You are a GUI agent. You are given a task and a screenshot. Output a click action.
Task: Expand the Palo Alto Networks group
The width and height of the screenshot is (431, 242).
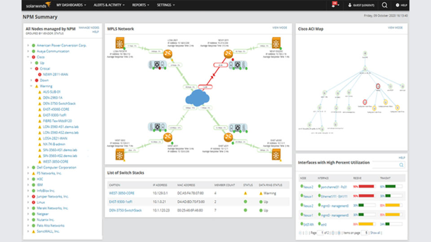[x=28, y=225]
